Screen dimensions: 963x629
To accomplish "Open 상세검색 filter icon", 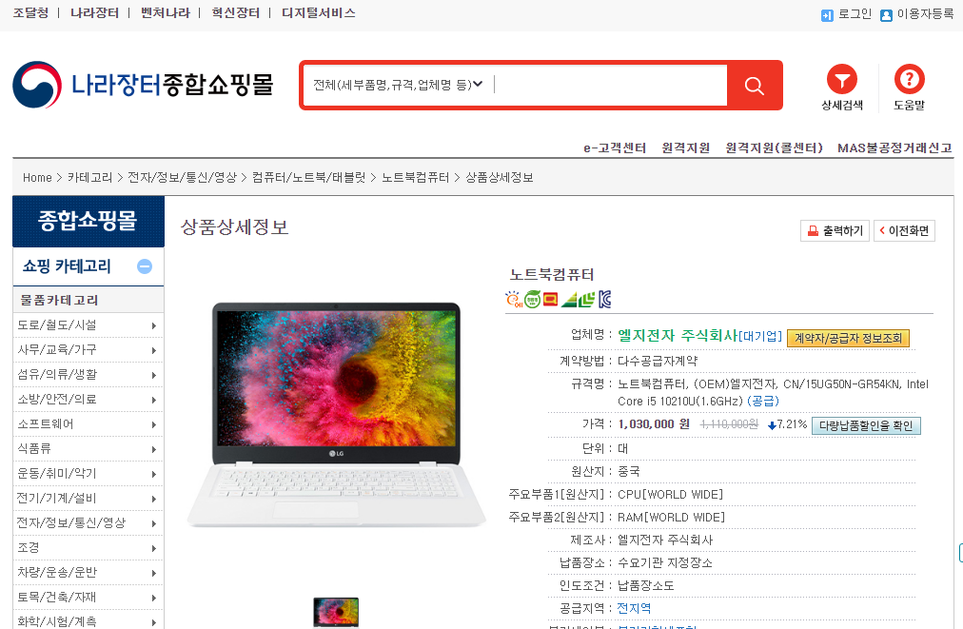I will tap(842, 79).
